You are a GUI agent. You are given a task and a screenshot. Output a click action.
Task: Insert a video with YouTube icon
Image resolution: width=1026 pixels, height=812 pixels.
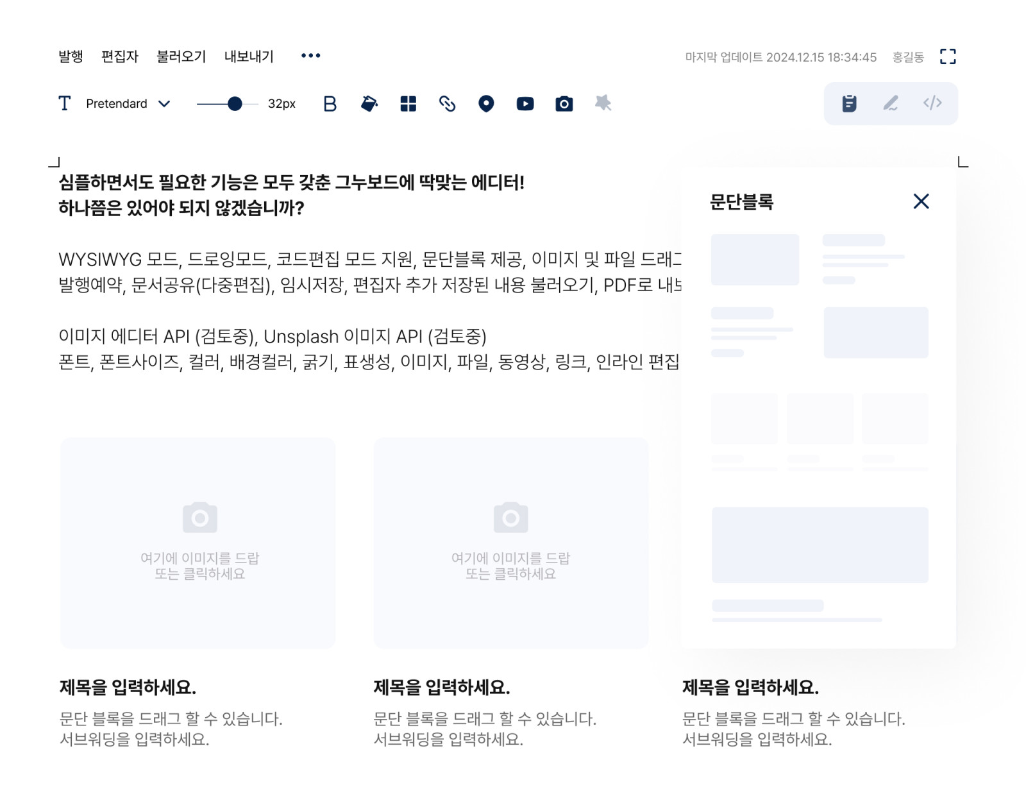(525, 104)
